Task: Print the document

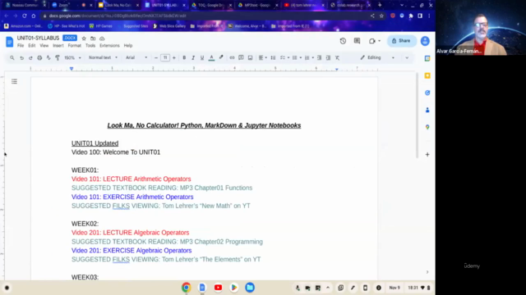Action: (39, 58)
